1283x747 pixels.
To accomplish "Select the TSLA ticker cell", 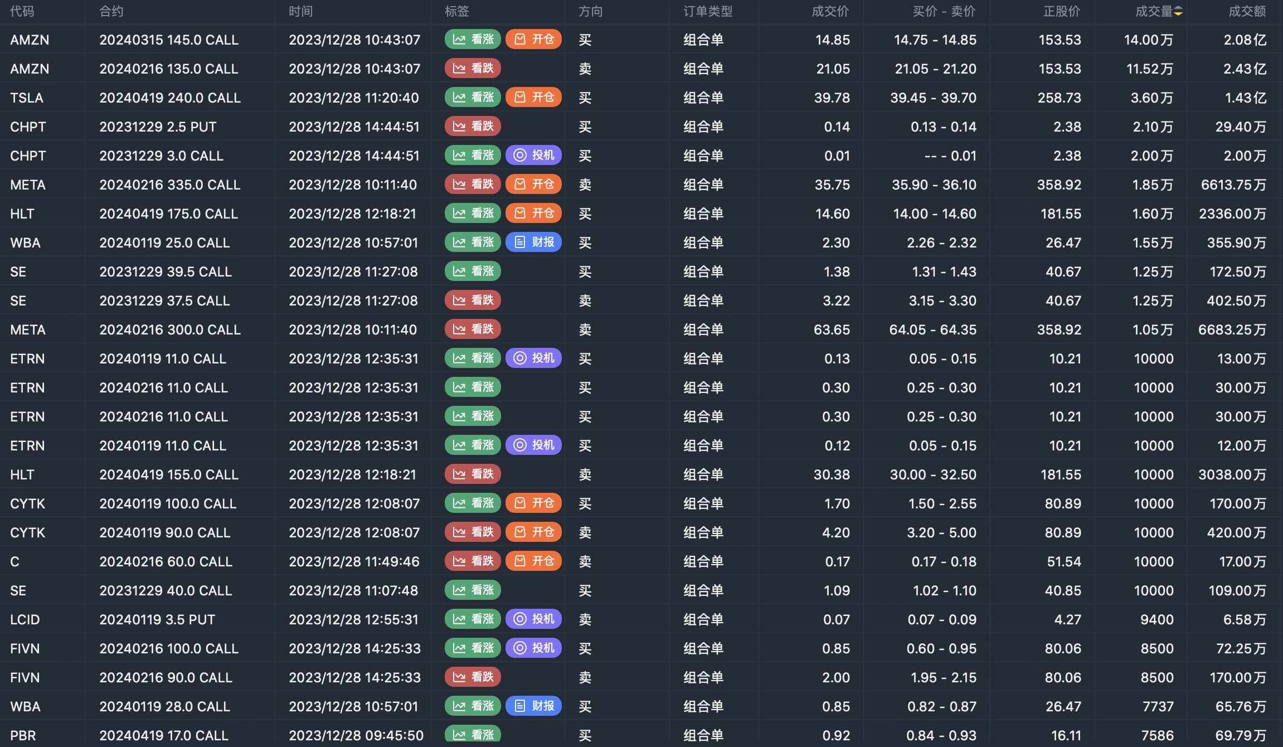I will point(27,98).
